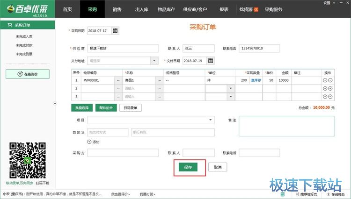Open the 采购服务 tab

tap(274, 9)
